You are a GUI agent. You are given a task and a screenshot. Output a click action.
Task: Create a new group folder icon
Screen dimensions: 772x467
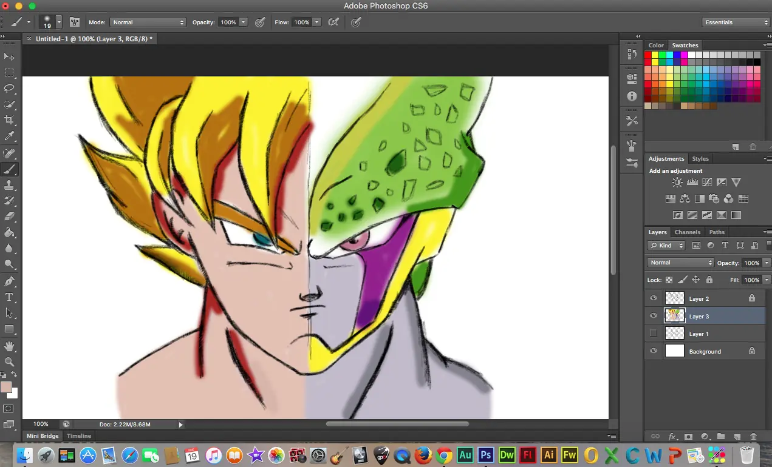point(721,437)
